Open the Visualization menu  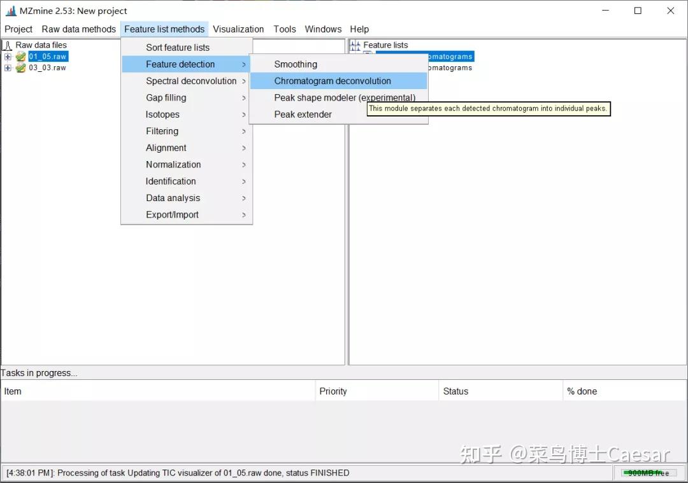pos(239,29)
